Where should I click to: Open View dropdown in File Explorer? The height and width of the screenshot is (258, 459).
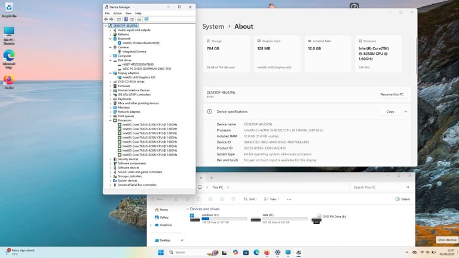click(x=272, y=199)
